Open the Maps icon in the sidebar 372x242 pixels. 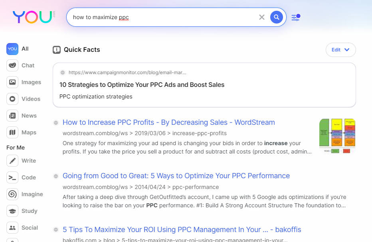click(x=12, y=132)
